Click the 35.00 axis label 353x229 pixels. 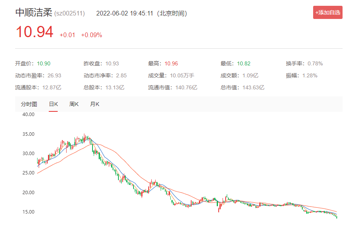pos(28,134)
